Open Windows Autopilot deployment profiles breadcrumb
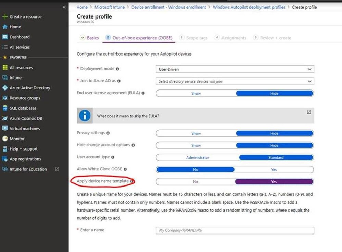 pos(249,7)
